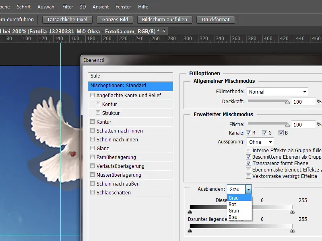
Task: Uncheck Beschnittene Ebenen als Gruppe
Action: pos(248,157)
